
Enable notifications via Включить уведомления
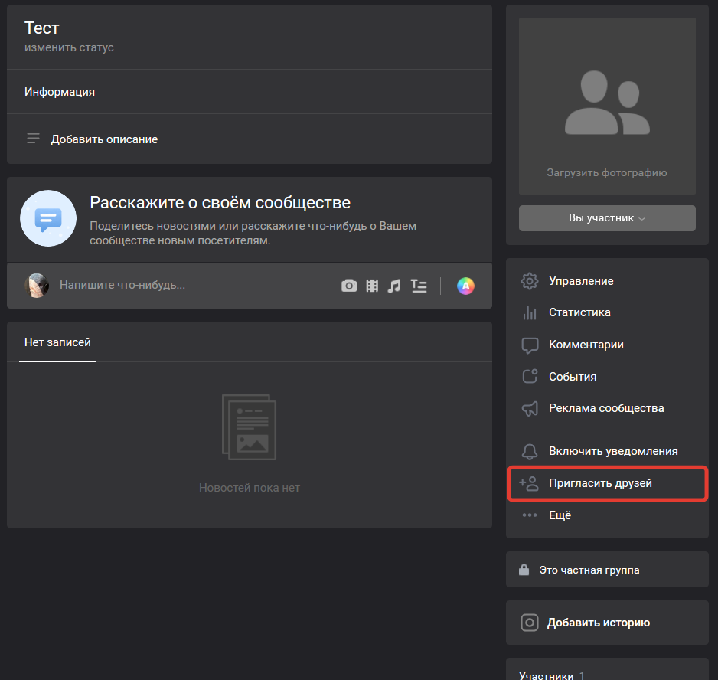[x=612, y=451]
